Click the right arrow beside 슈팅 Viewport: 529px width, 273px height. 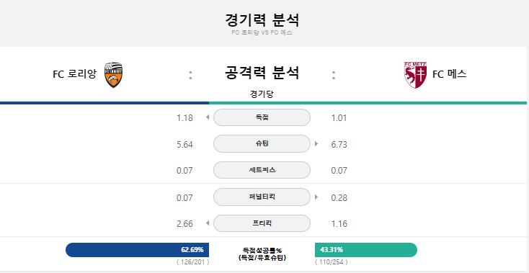pyautogui.click(x=316, y=144)
